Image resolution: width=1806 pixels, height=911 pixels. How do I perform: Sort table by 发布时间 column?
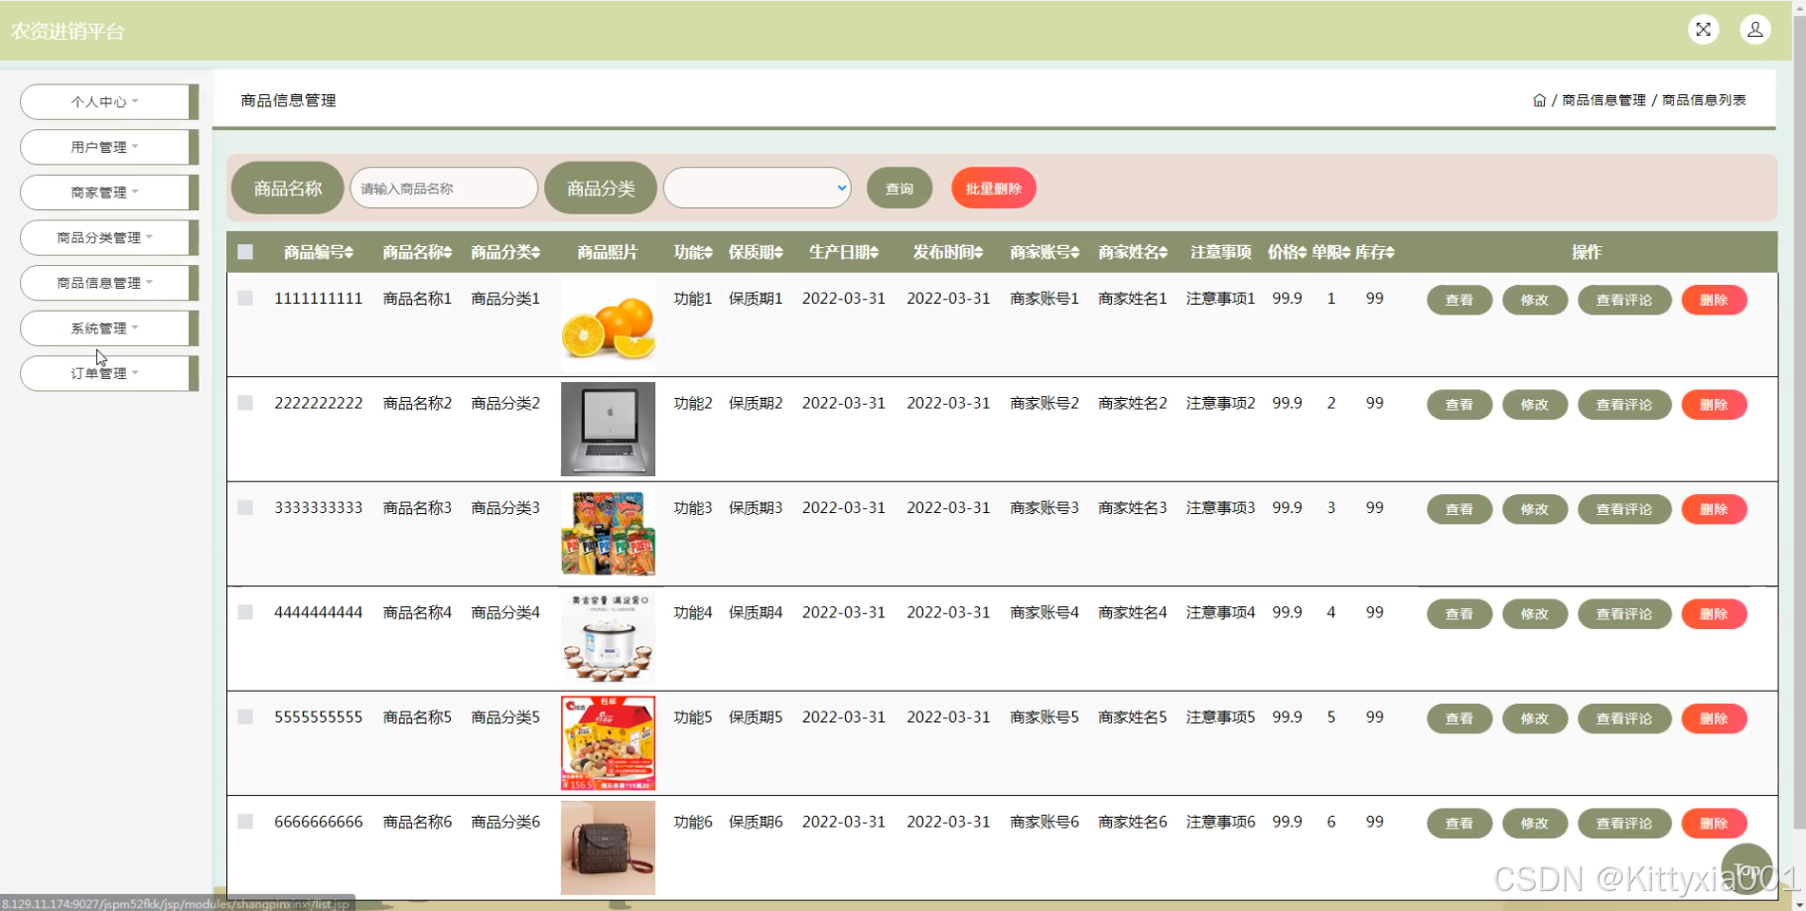[x=947, y=252]
